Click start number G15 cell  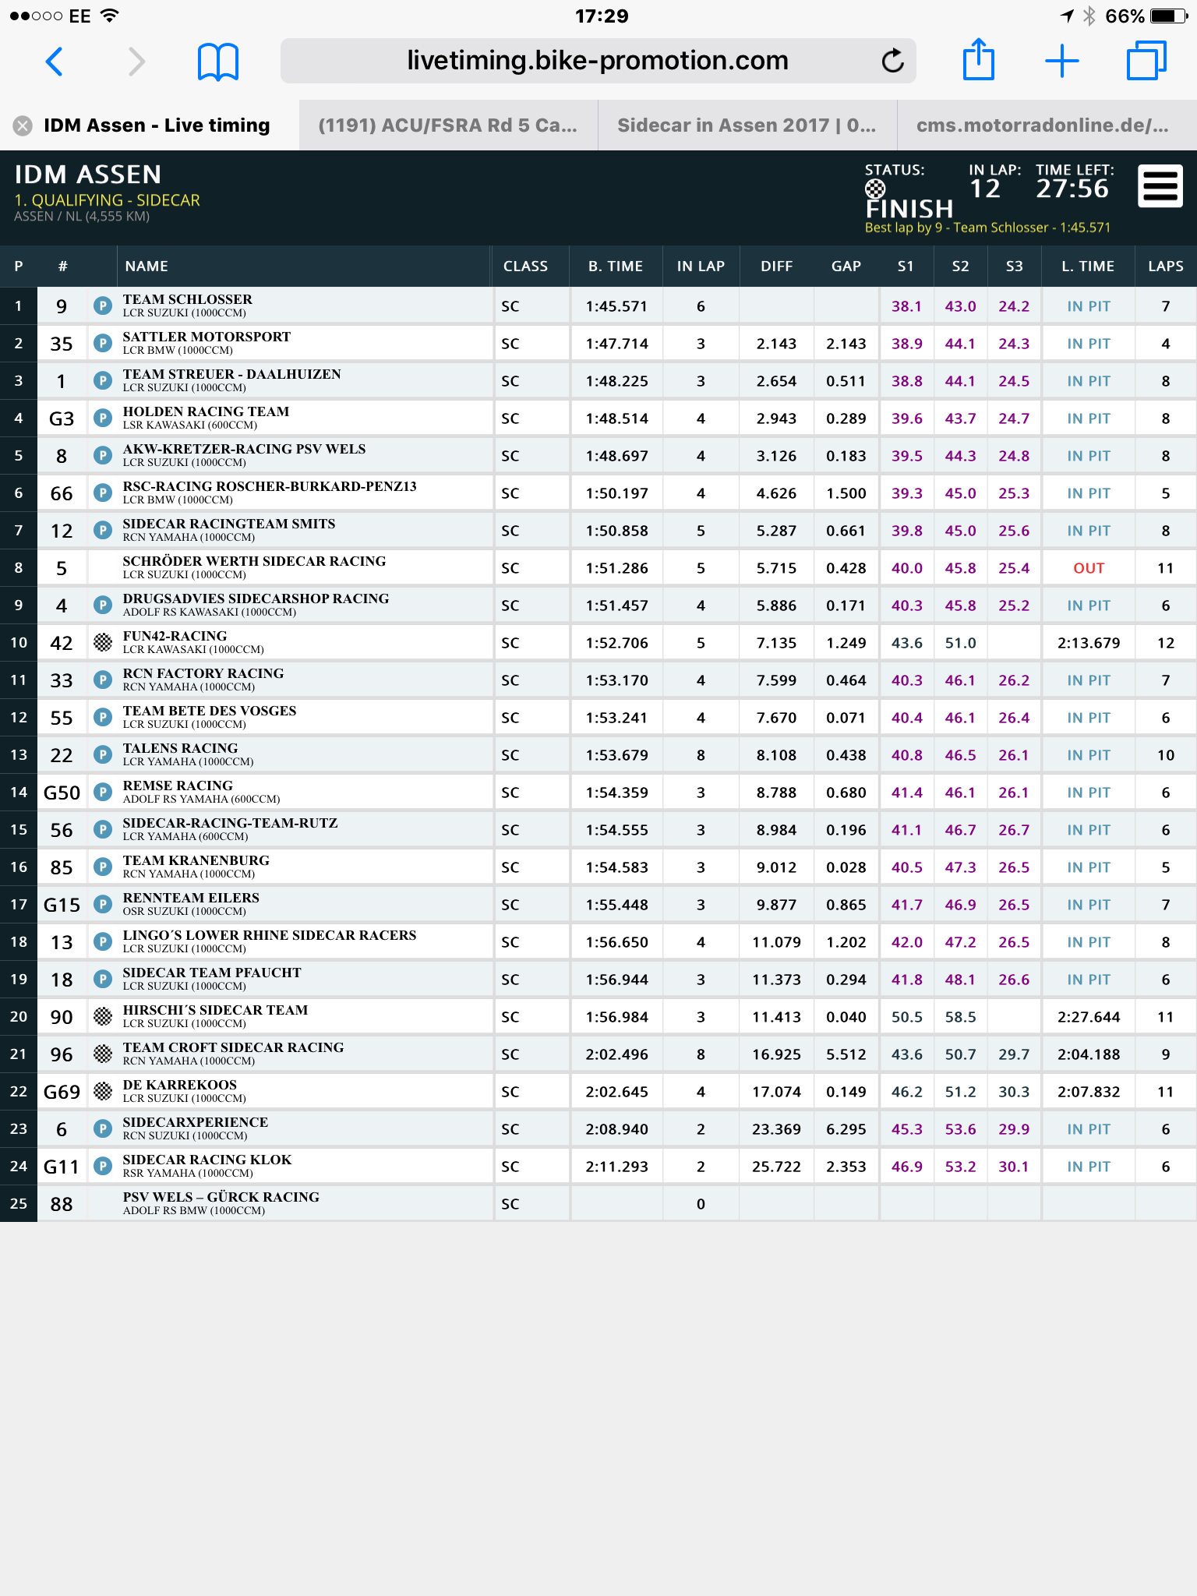pyautogui.click(x=62, y=905)
